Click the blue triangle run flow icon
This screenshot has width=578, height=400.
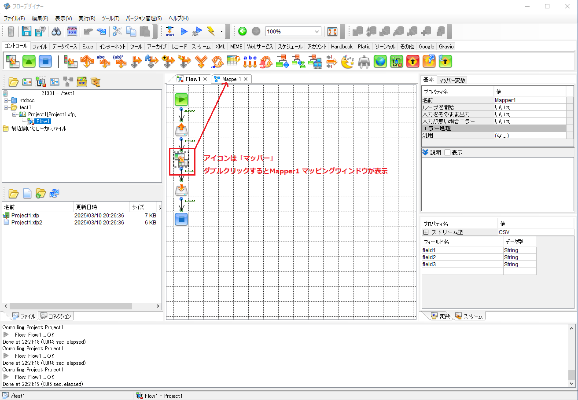click(184, 31)
